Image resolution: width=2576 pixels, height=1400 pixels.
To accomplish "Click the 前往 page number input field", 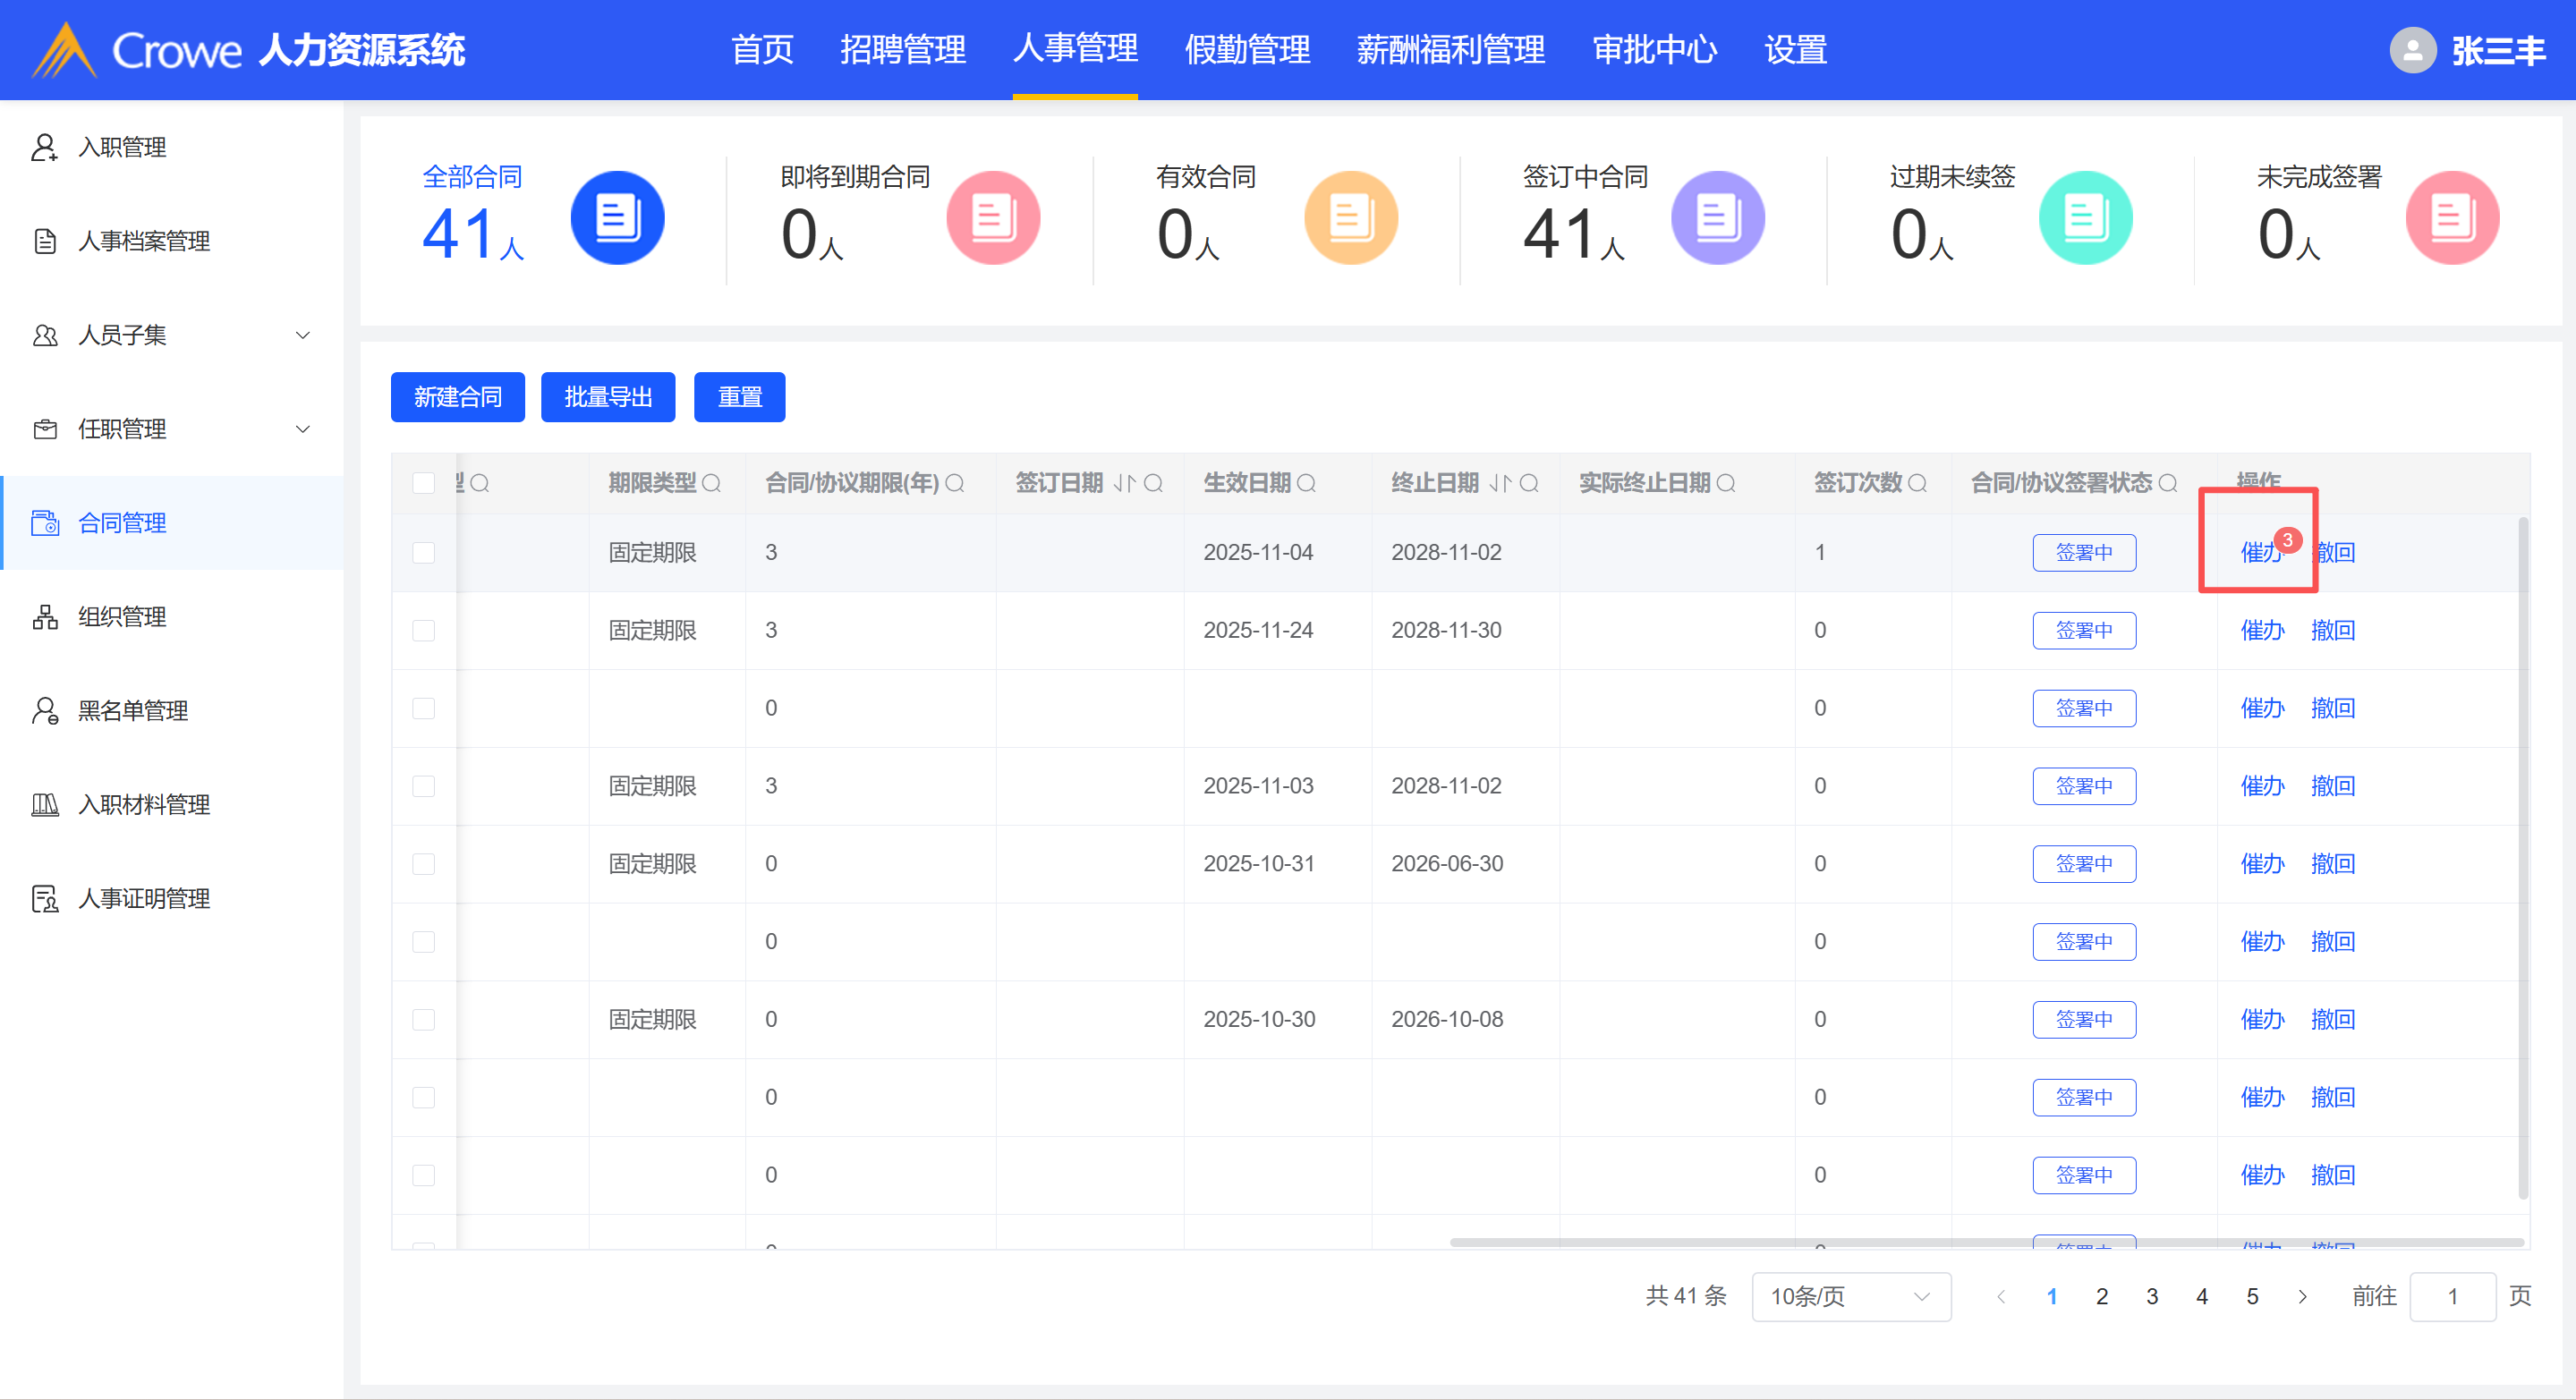I will pyautogui.click(x=2452, y=1297).
